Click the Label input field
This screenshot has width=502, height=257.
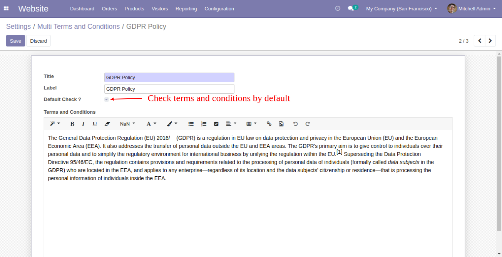pyautogui.click(x=169, y=89)
